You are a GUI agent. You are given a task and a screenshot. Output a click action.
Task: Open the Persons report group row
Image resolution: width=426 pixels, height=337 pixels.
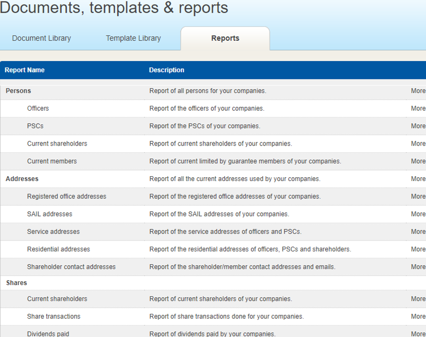18,91
